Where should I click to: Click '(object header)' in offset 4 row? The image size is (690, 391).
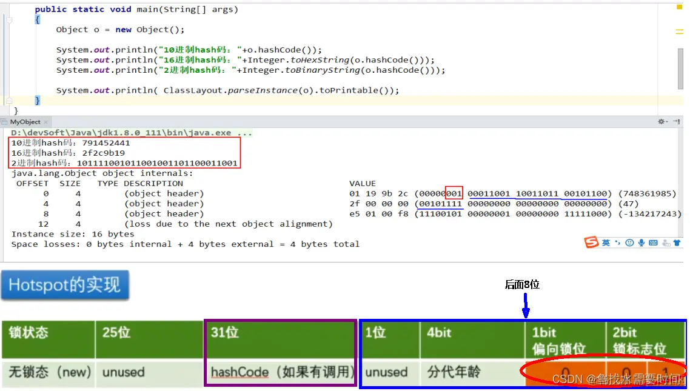click(x=164, y=203)
